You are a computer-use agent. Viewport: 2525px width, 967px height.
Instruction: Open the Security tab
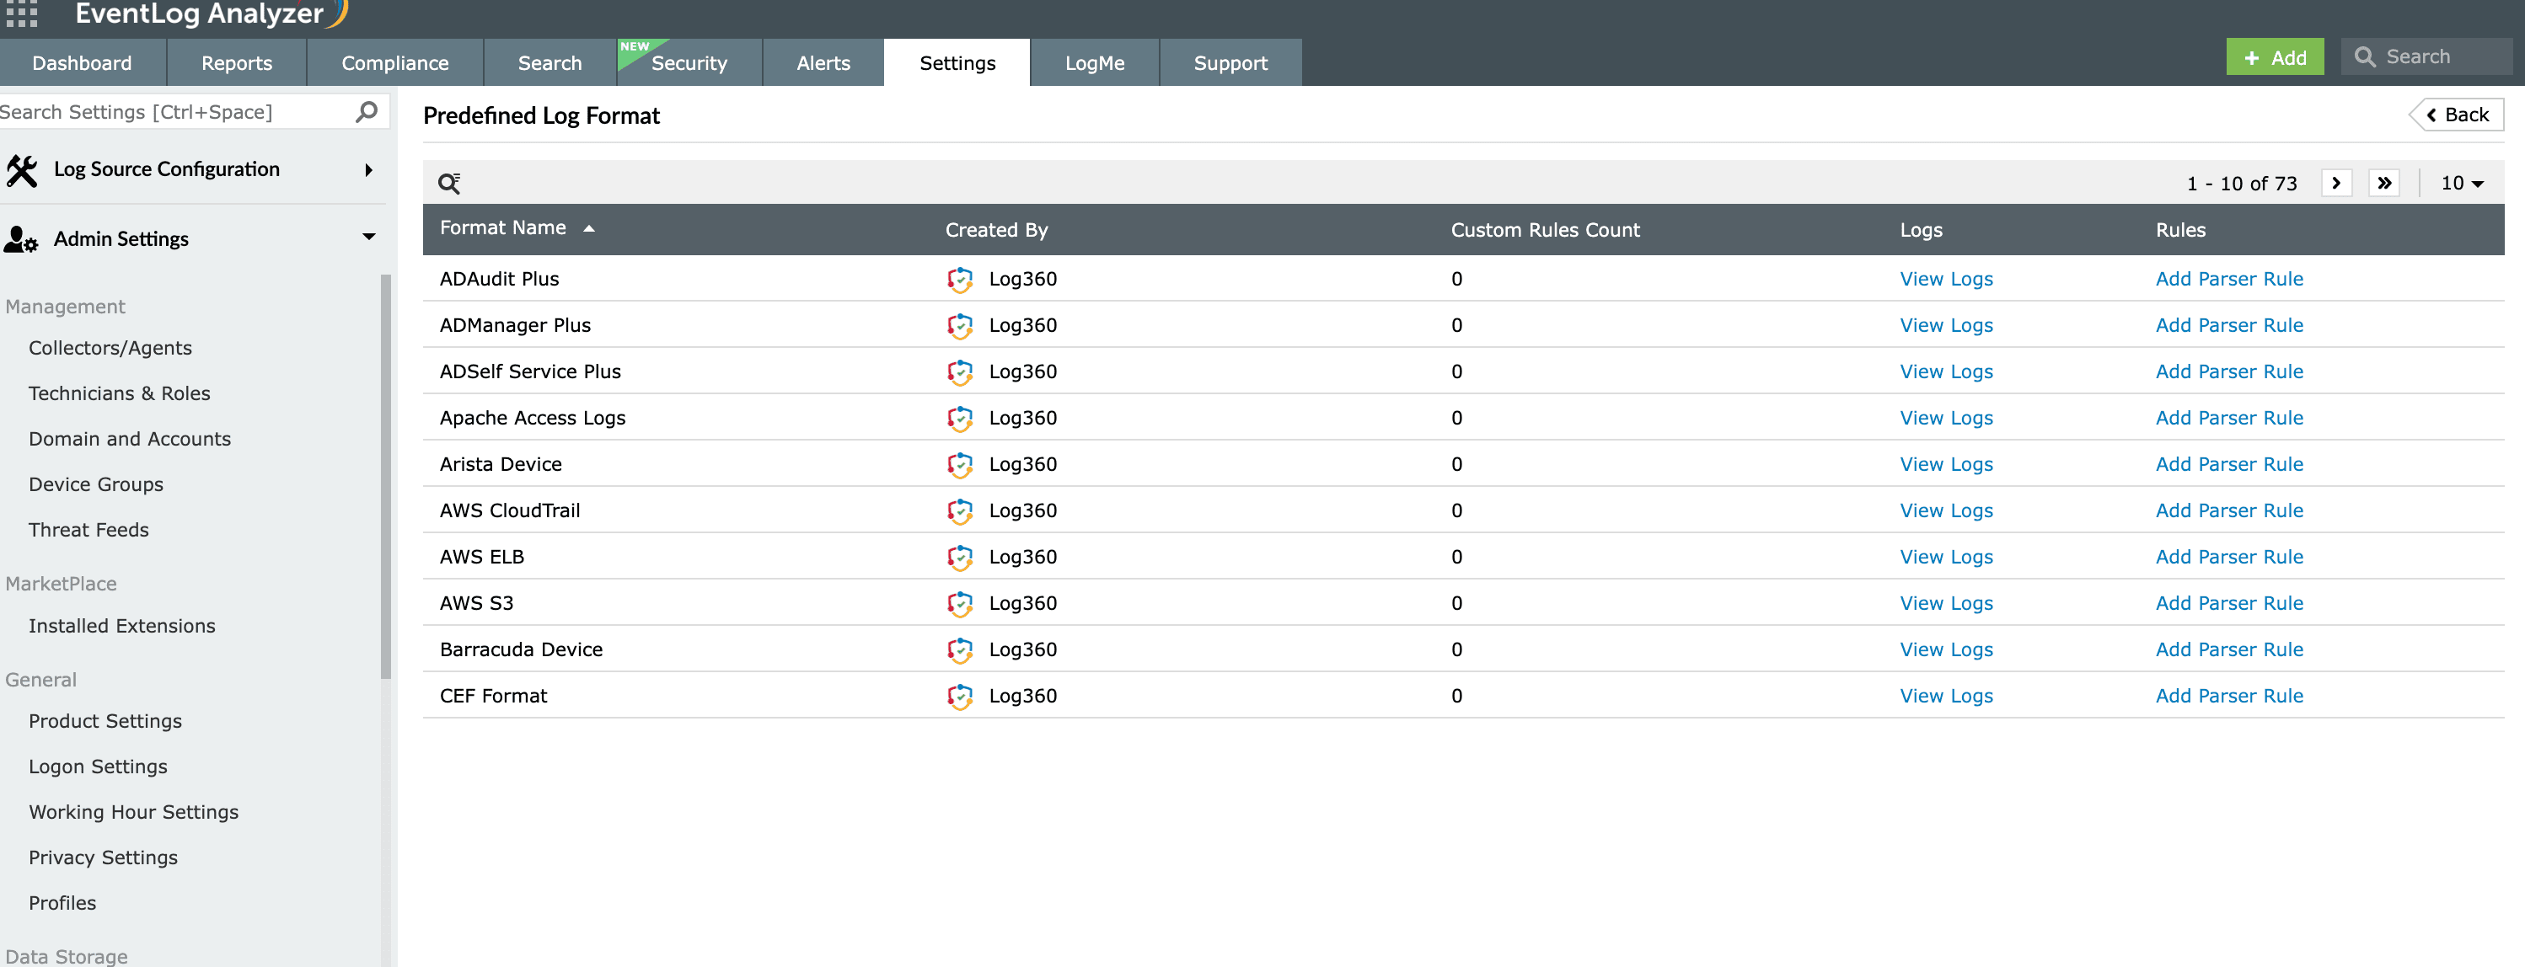coord(689,62)
